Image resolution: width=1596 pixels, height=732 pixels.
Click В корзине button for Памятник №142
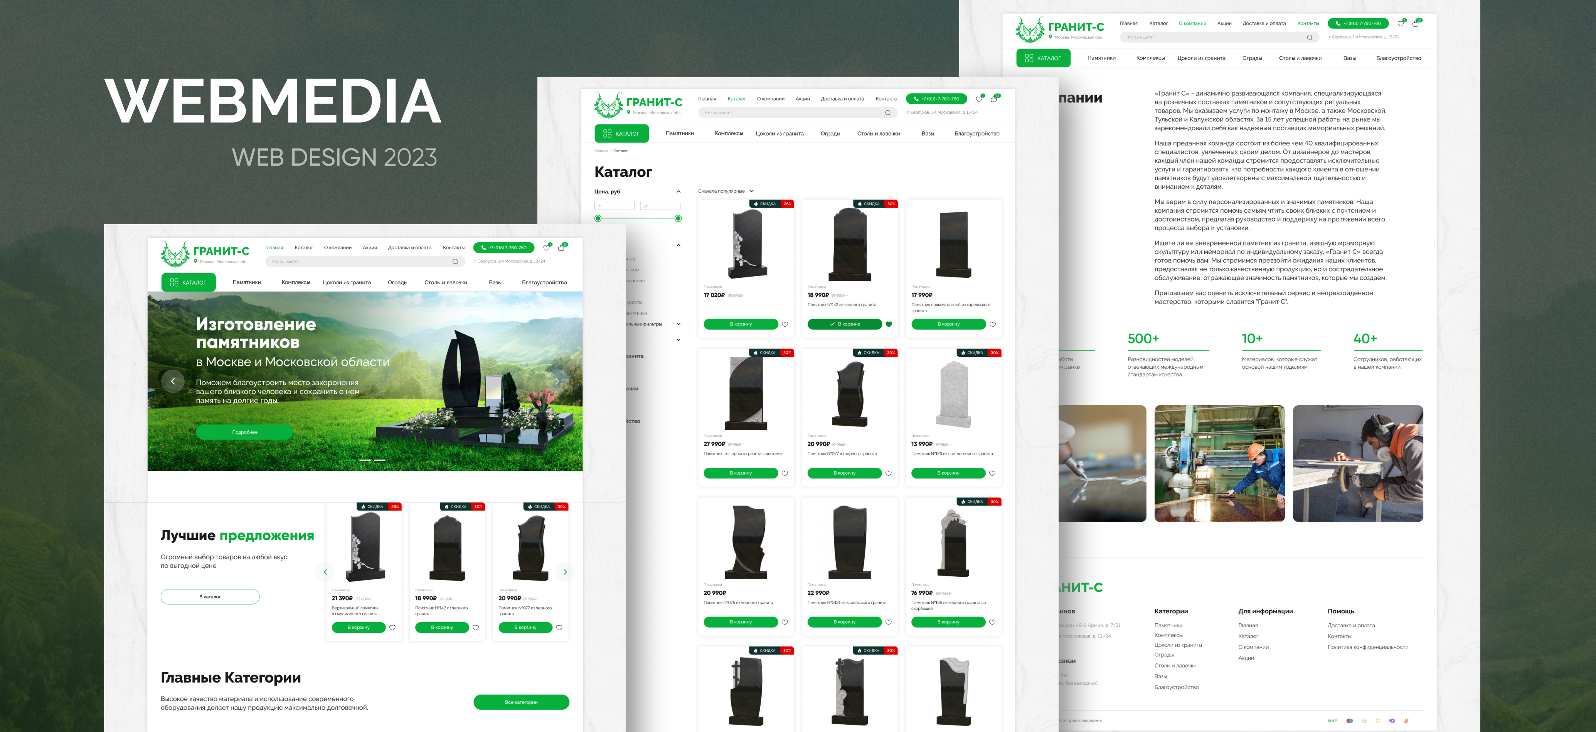[845, 324]
